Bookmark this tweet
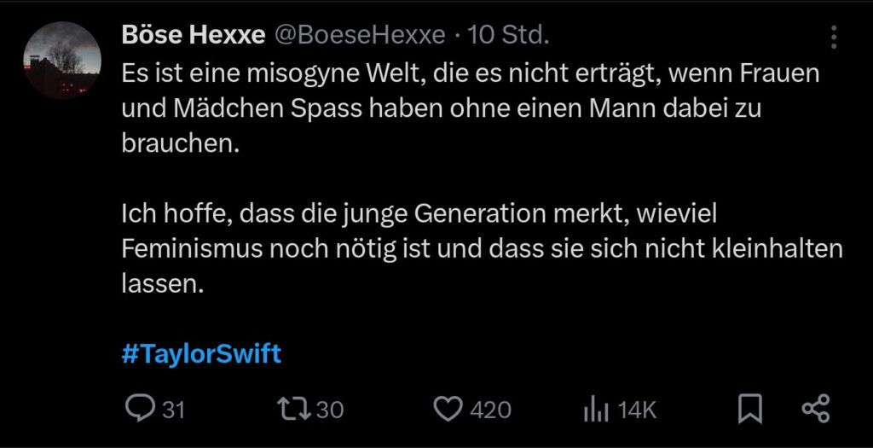This screenshot has width=873, height=448. (749, 410)
